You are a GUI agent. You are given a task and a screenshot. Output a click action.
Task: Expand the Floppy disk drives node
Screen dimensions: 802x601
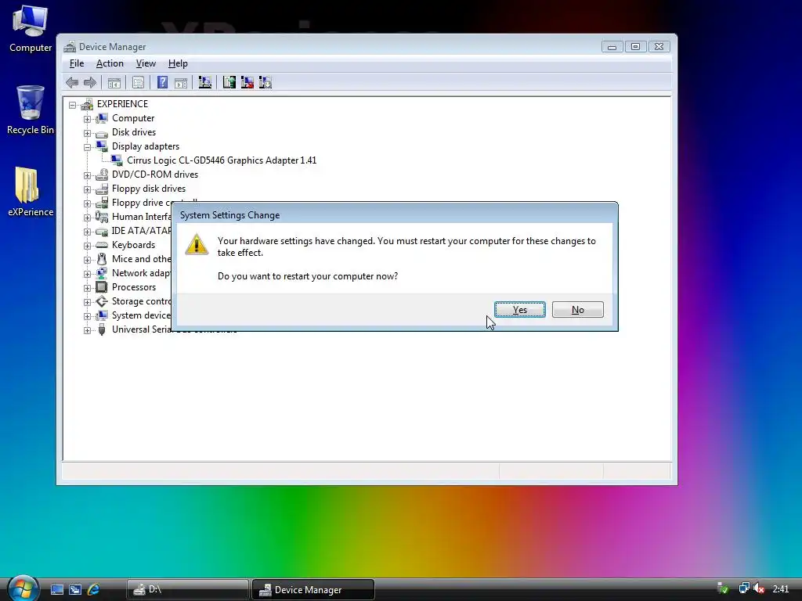tap(88, 189)
